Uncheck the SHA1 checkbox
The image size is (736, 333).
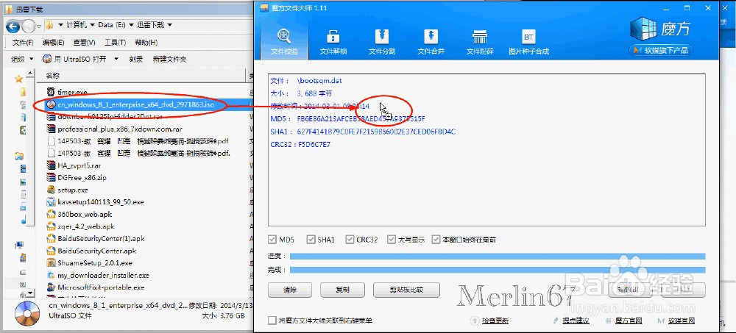point(311,239)
